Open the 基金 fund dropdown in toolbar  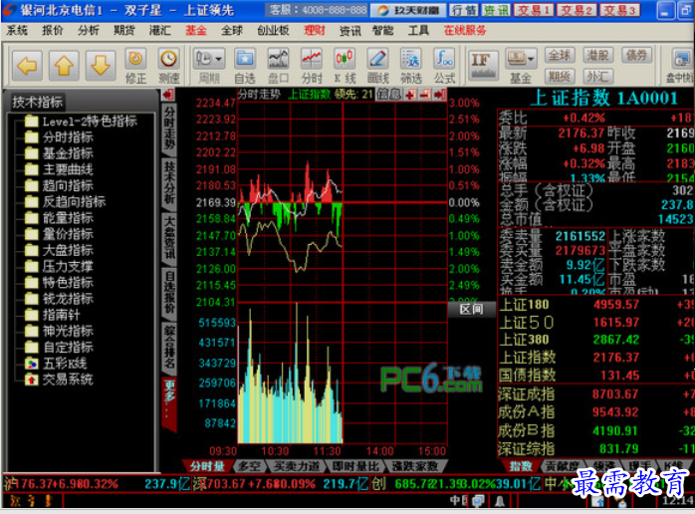(x=521, y=65)
